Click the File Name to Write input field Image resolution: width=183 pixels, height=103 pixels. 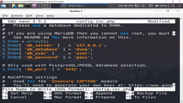(89, 89)
